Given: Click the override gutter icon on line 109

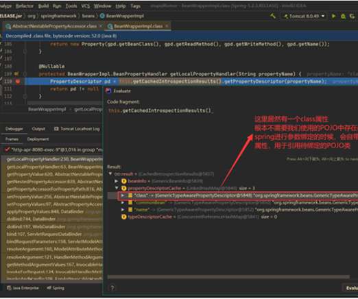Looking at the screenshot, I should click(x=16, y=74).
